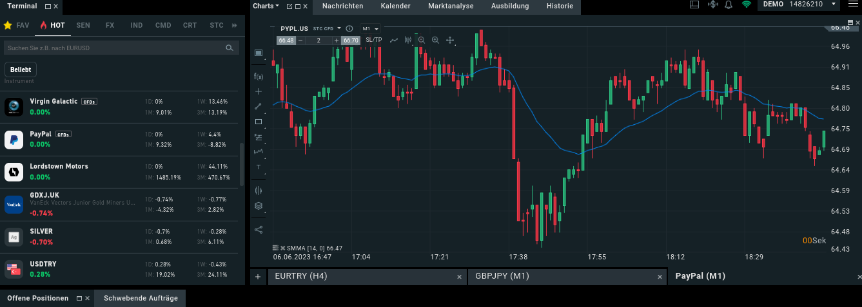The width and height of the screenshot is (862, 307).
Task: Open the Kalender tab
Action: (x=396, y=6)
